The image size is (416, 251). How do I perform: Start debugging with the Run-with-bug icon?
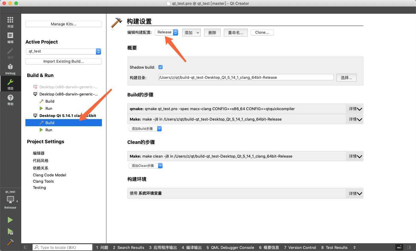(10, 231)
